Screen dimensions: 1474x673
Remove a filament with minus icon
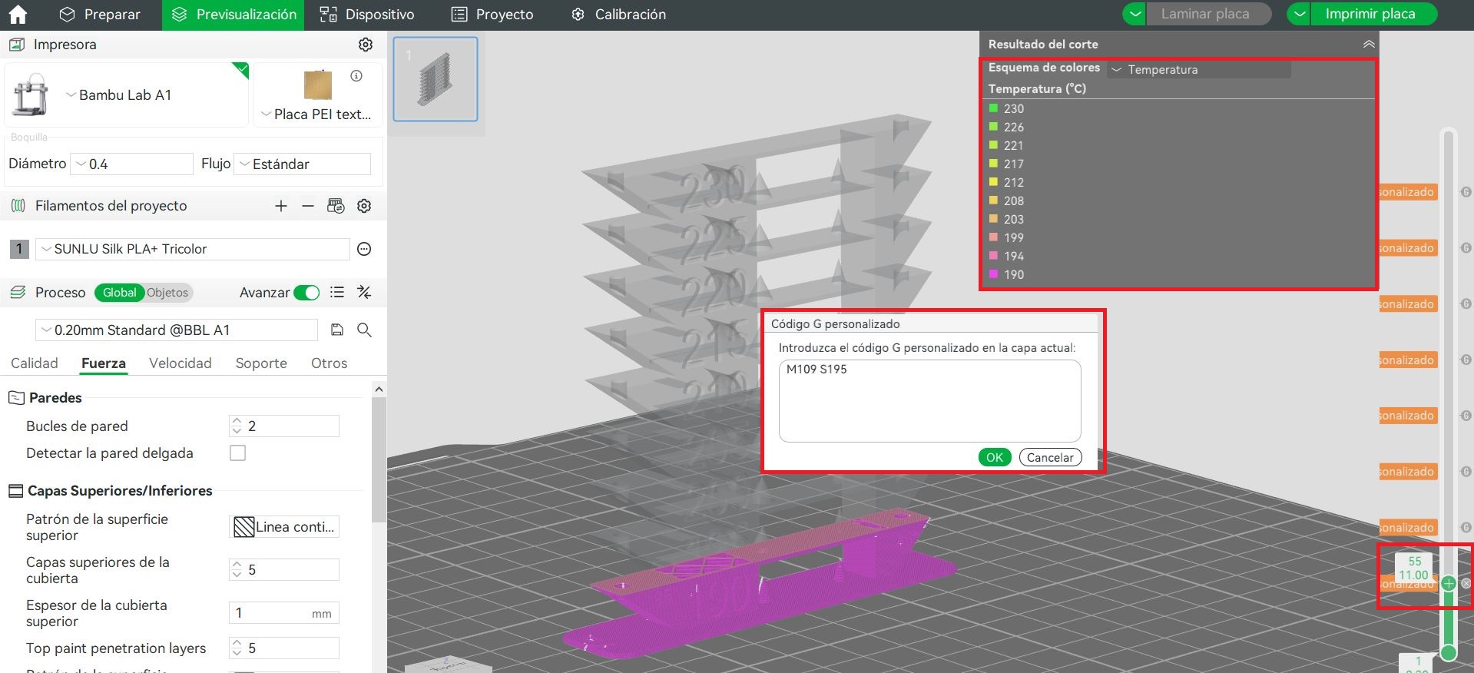(x=308, y=206)
